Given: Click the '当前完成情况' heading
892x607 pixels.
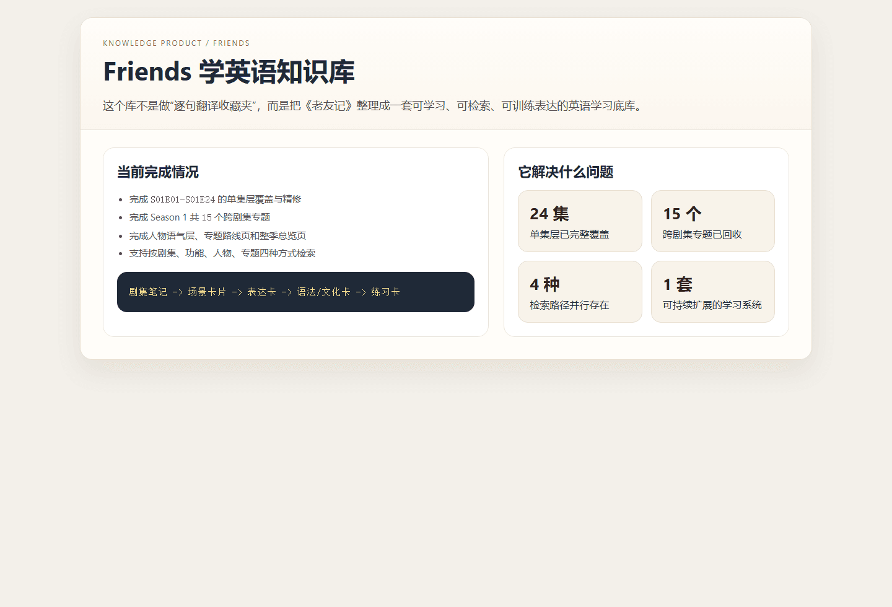Looking at the screenshot, I should (x=158, y=172).
